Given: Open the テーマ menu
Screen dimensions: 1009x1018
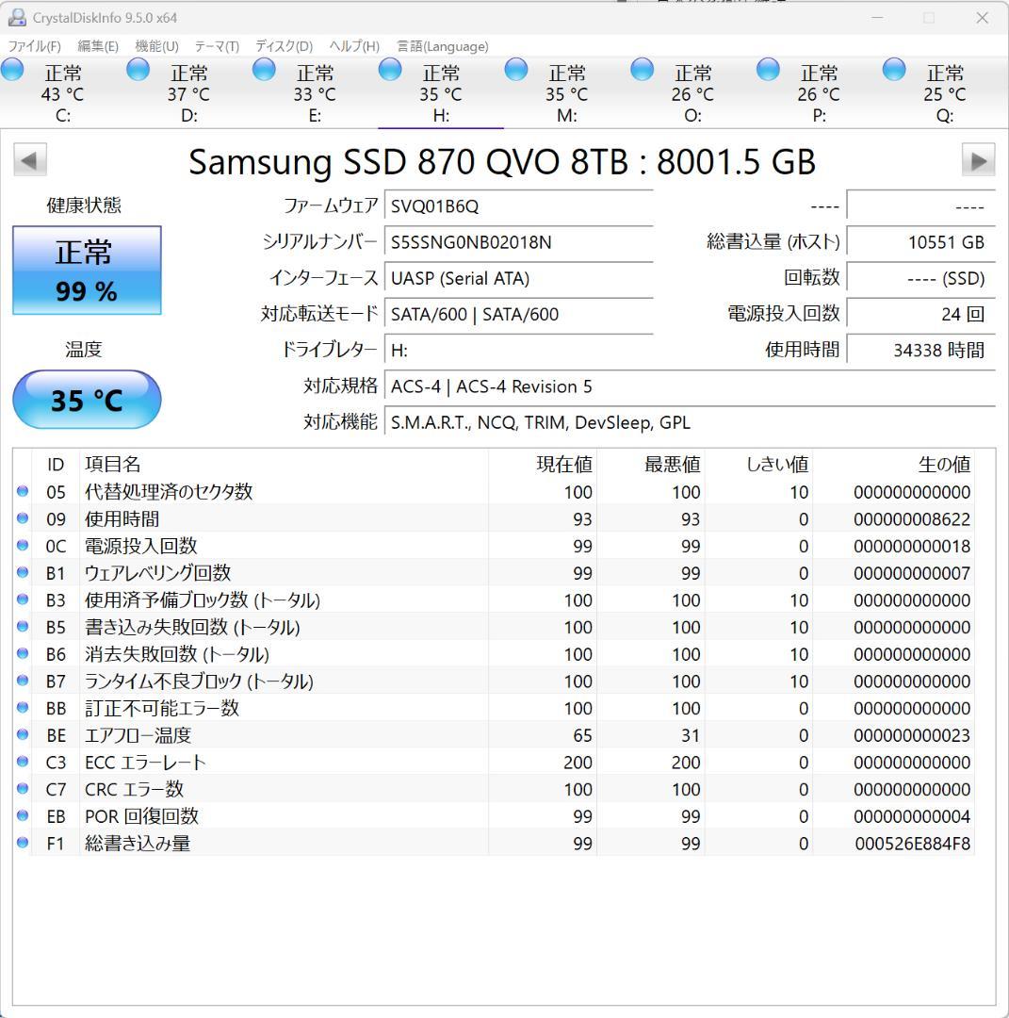Looking at the screenshot, I should pos(216,45).
